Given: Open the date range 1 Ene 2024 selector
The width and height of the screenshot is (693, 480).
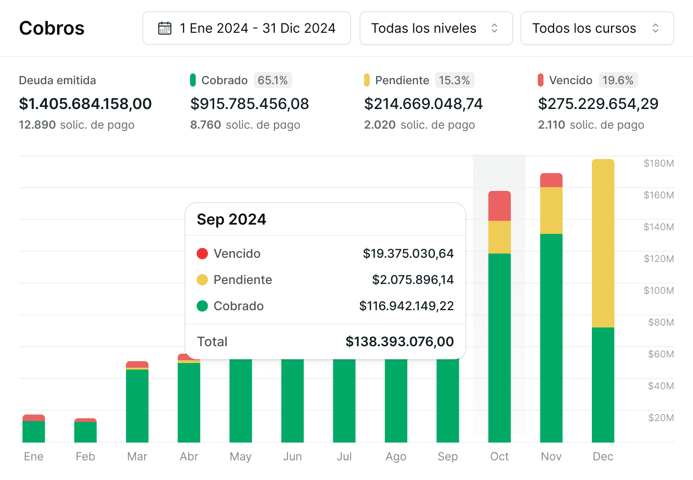Looking at the screenshot, I should [247, 29].
